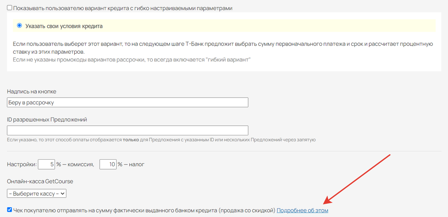Viewport: 448px width, 217px height.
Task: Open the 'Выберите кассу' dropdown
Action: pos(37,194)
